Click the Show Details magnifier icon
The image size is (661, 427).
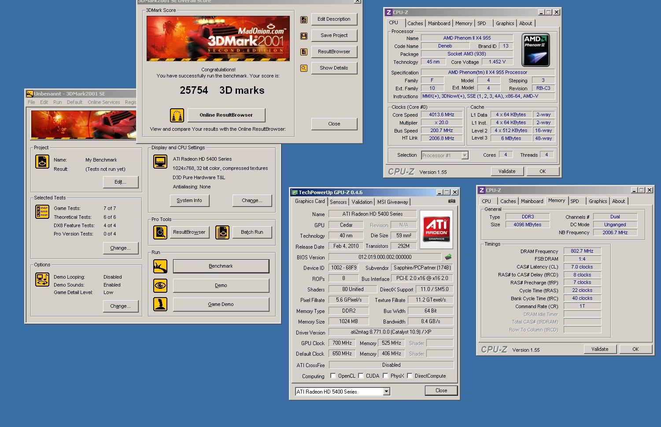click(x=304, y=68)
